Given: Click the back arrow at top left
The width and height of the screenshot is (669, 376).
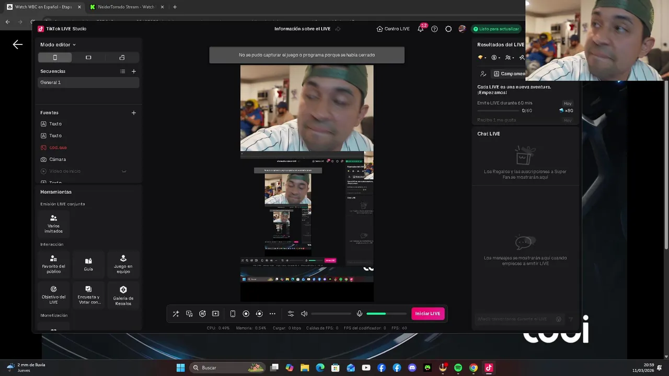Looking at the screenshot, I should point(18,45).
